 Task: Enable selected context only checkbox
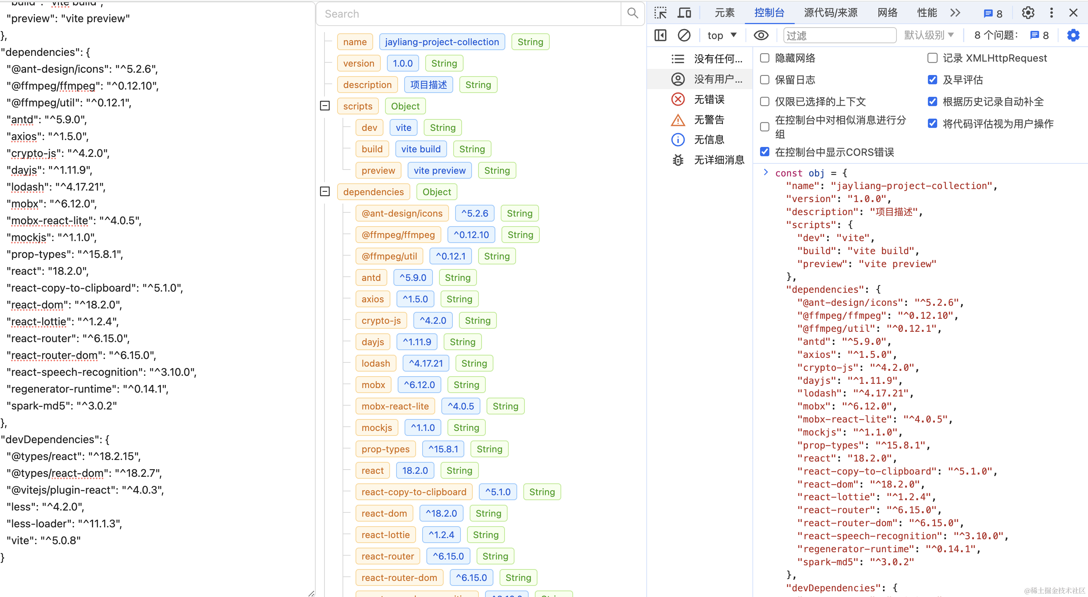764,102
